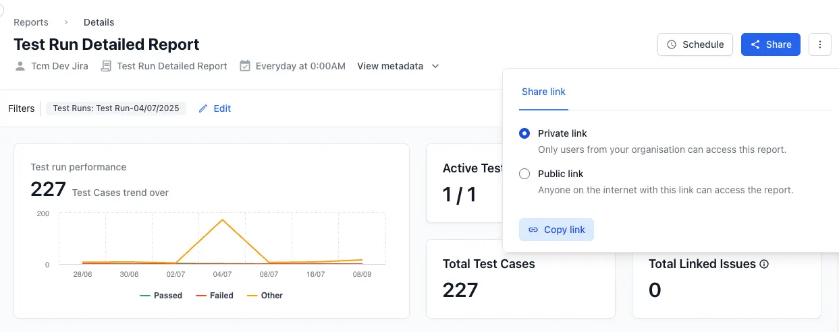
Task: Click the Schedule button
Action: tap(695, 44)
